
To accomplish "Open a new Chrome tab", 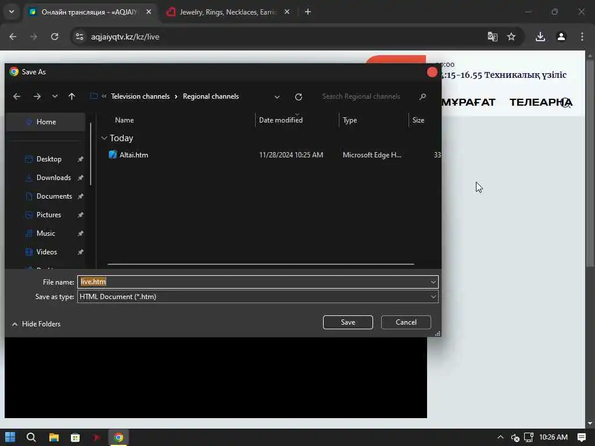I will click(308, 12).
